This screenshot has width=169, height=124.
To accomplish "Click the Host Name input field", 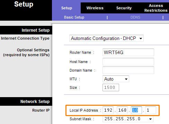I will 128,62.
